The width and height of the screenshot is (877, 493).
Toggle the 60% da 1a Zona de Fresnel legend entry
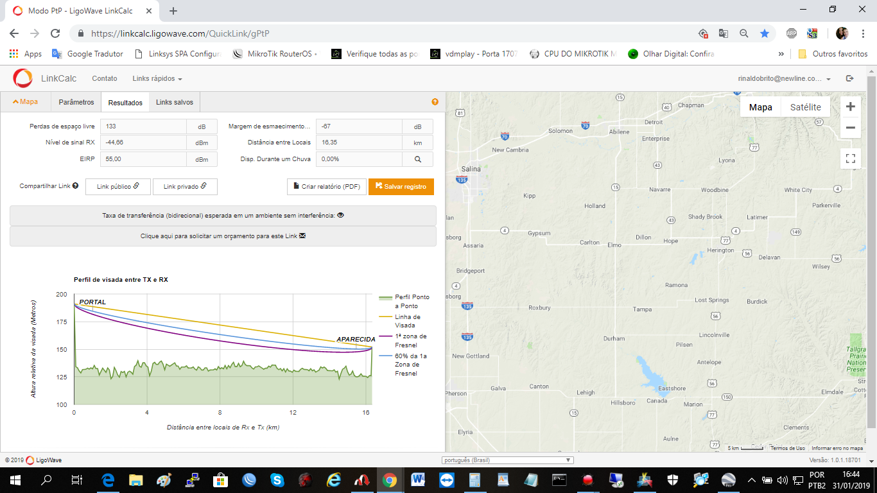(x=403, y=365)
